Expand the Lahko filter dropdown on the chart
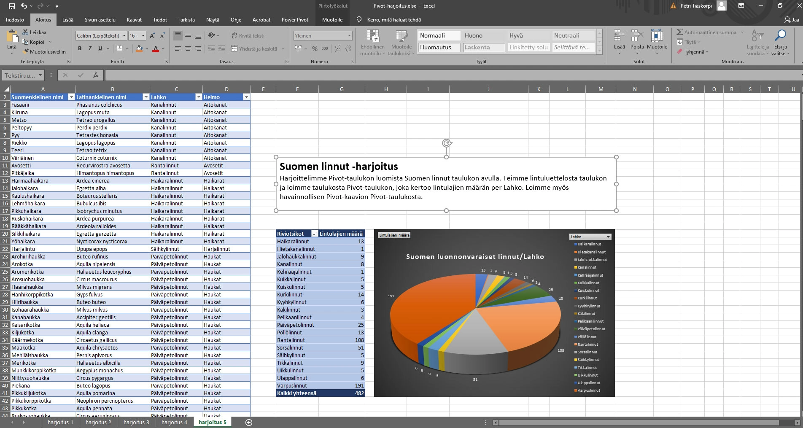The width and height of the screenshot is (803, 428). point(608,237)
